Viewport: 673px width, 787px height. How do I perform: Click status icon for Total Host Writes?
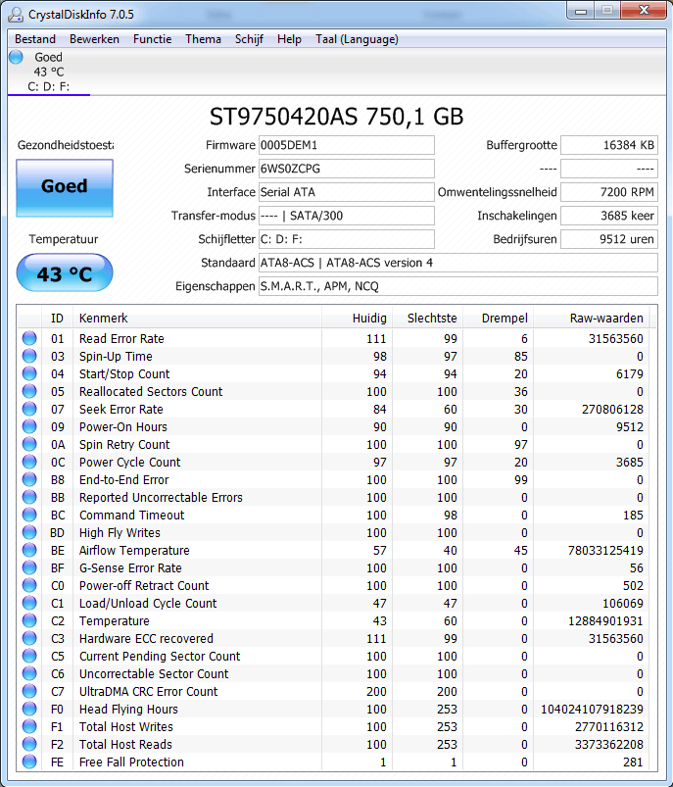coord(29,726)
